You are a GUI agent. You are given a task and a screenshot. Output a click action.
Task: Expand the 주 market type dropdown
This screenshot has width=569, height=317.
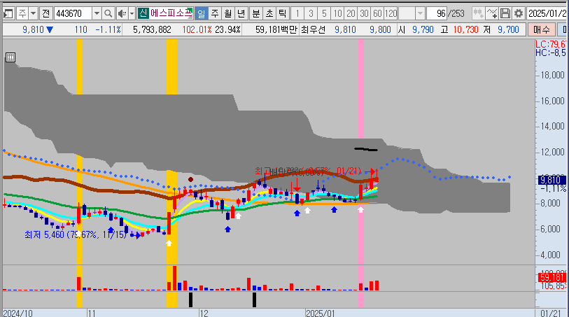point(33,14)
